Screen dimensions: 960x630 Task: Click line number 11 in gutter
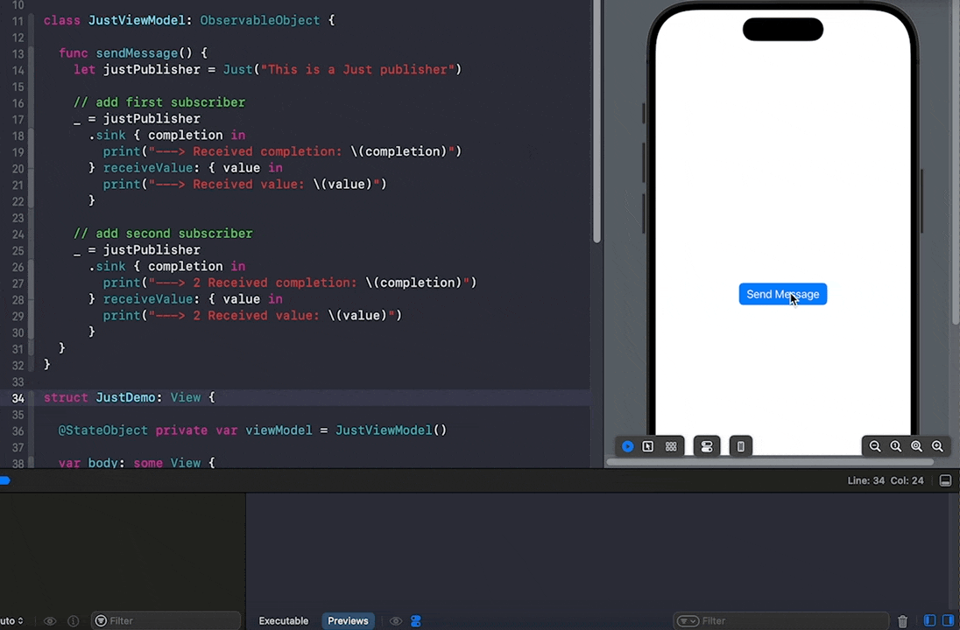(x=18, y=21)
